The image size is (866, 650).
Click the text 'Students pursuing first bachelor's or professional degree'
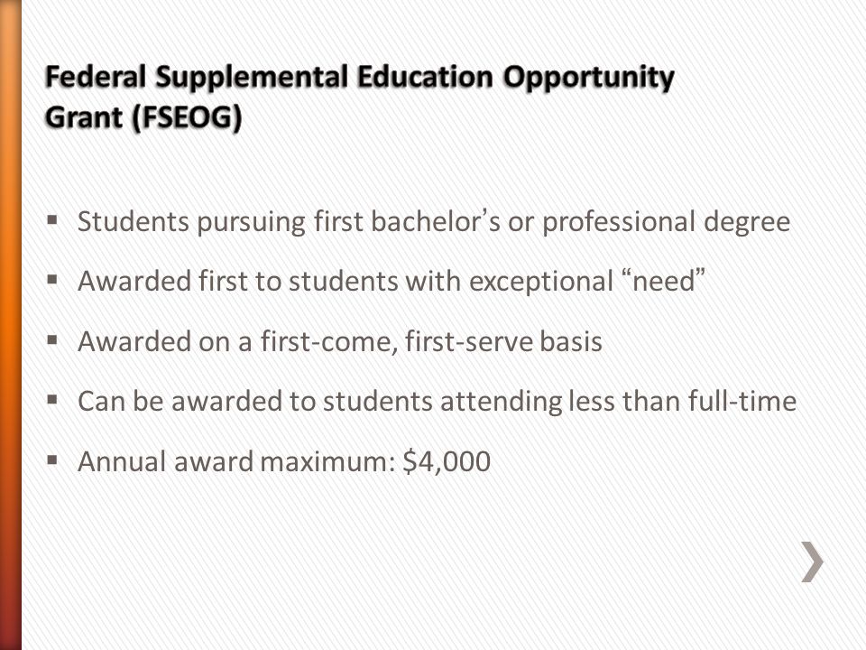pos(434,222)
